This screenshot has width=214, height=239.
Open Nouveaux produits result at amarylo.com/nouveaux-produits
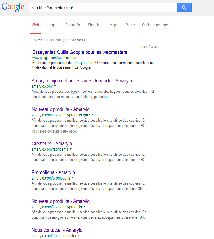click(x=61, y=201)
